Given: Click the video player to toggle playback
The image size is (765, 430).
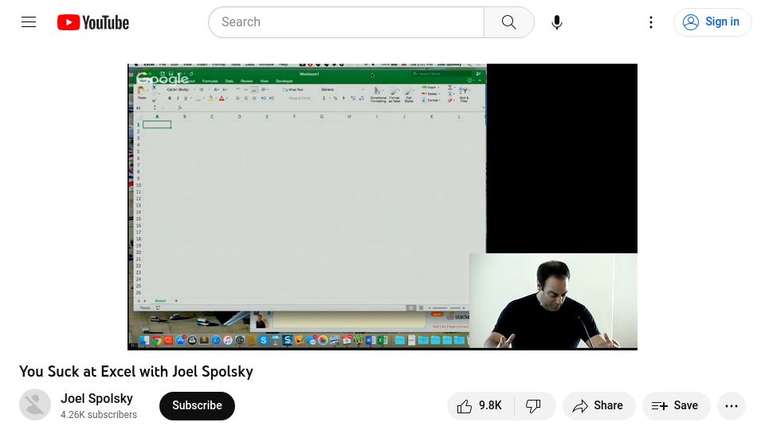Looking at the screenshot, I should point(382,207).
